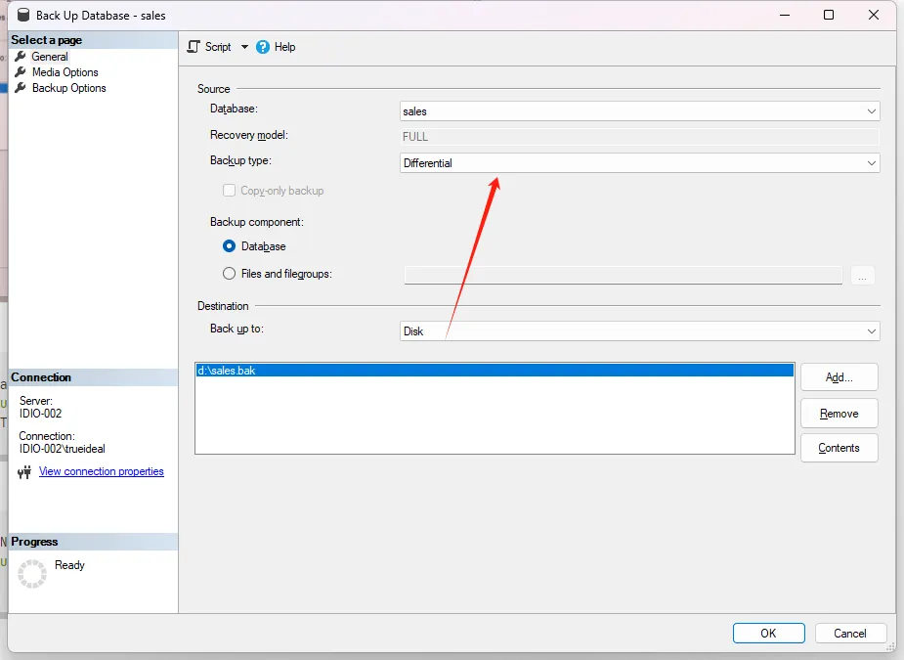
Task: Click the Script toolbar icon
Action: [x=194, y=47]
